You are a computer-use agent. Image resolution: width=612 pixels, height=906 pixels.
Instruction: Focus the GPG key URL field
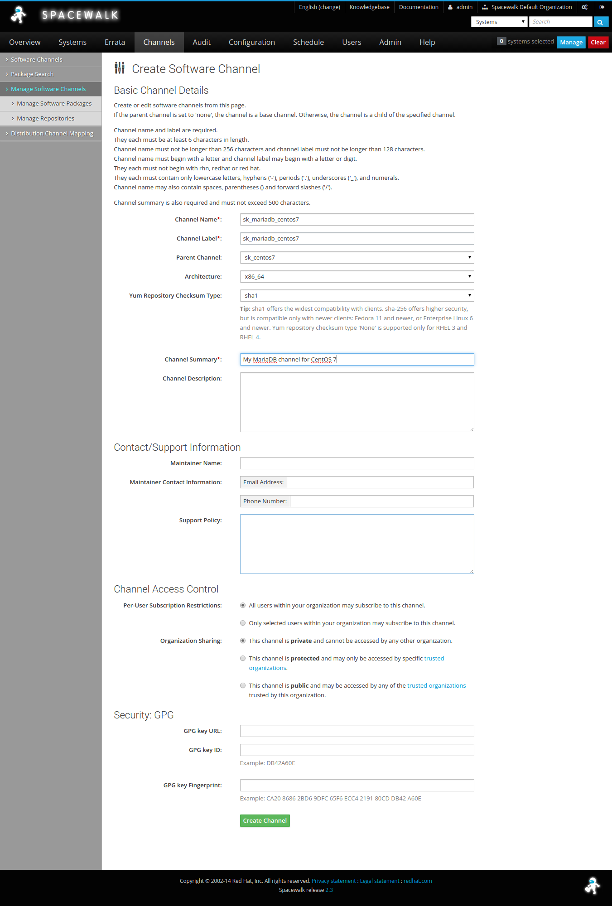[x=357, y=731]
